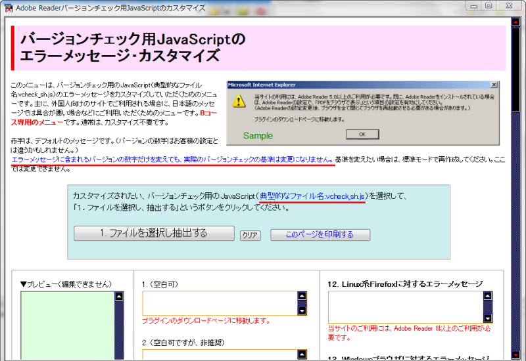Click the '▼プレビュー（編集できません）' label
526x361 pixels.
click(66, 284)
